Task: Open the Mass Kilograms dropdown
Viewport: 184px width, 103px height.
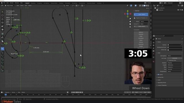Action: point(175,67)
